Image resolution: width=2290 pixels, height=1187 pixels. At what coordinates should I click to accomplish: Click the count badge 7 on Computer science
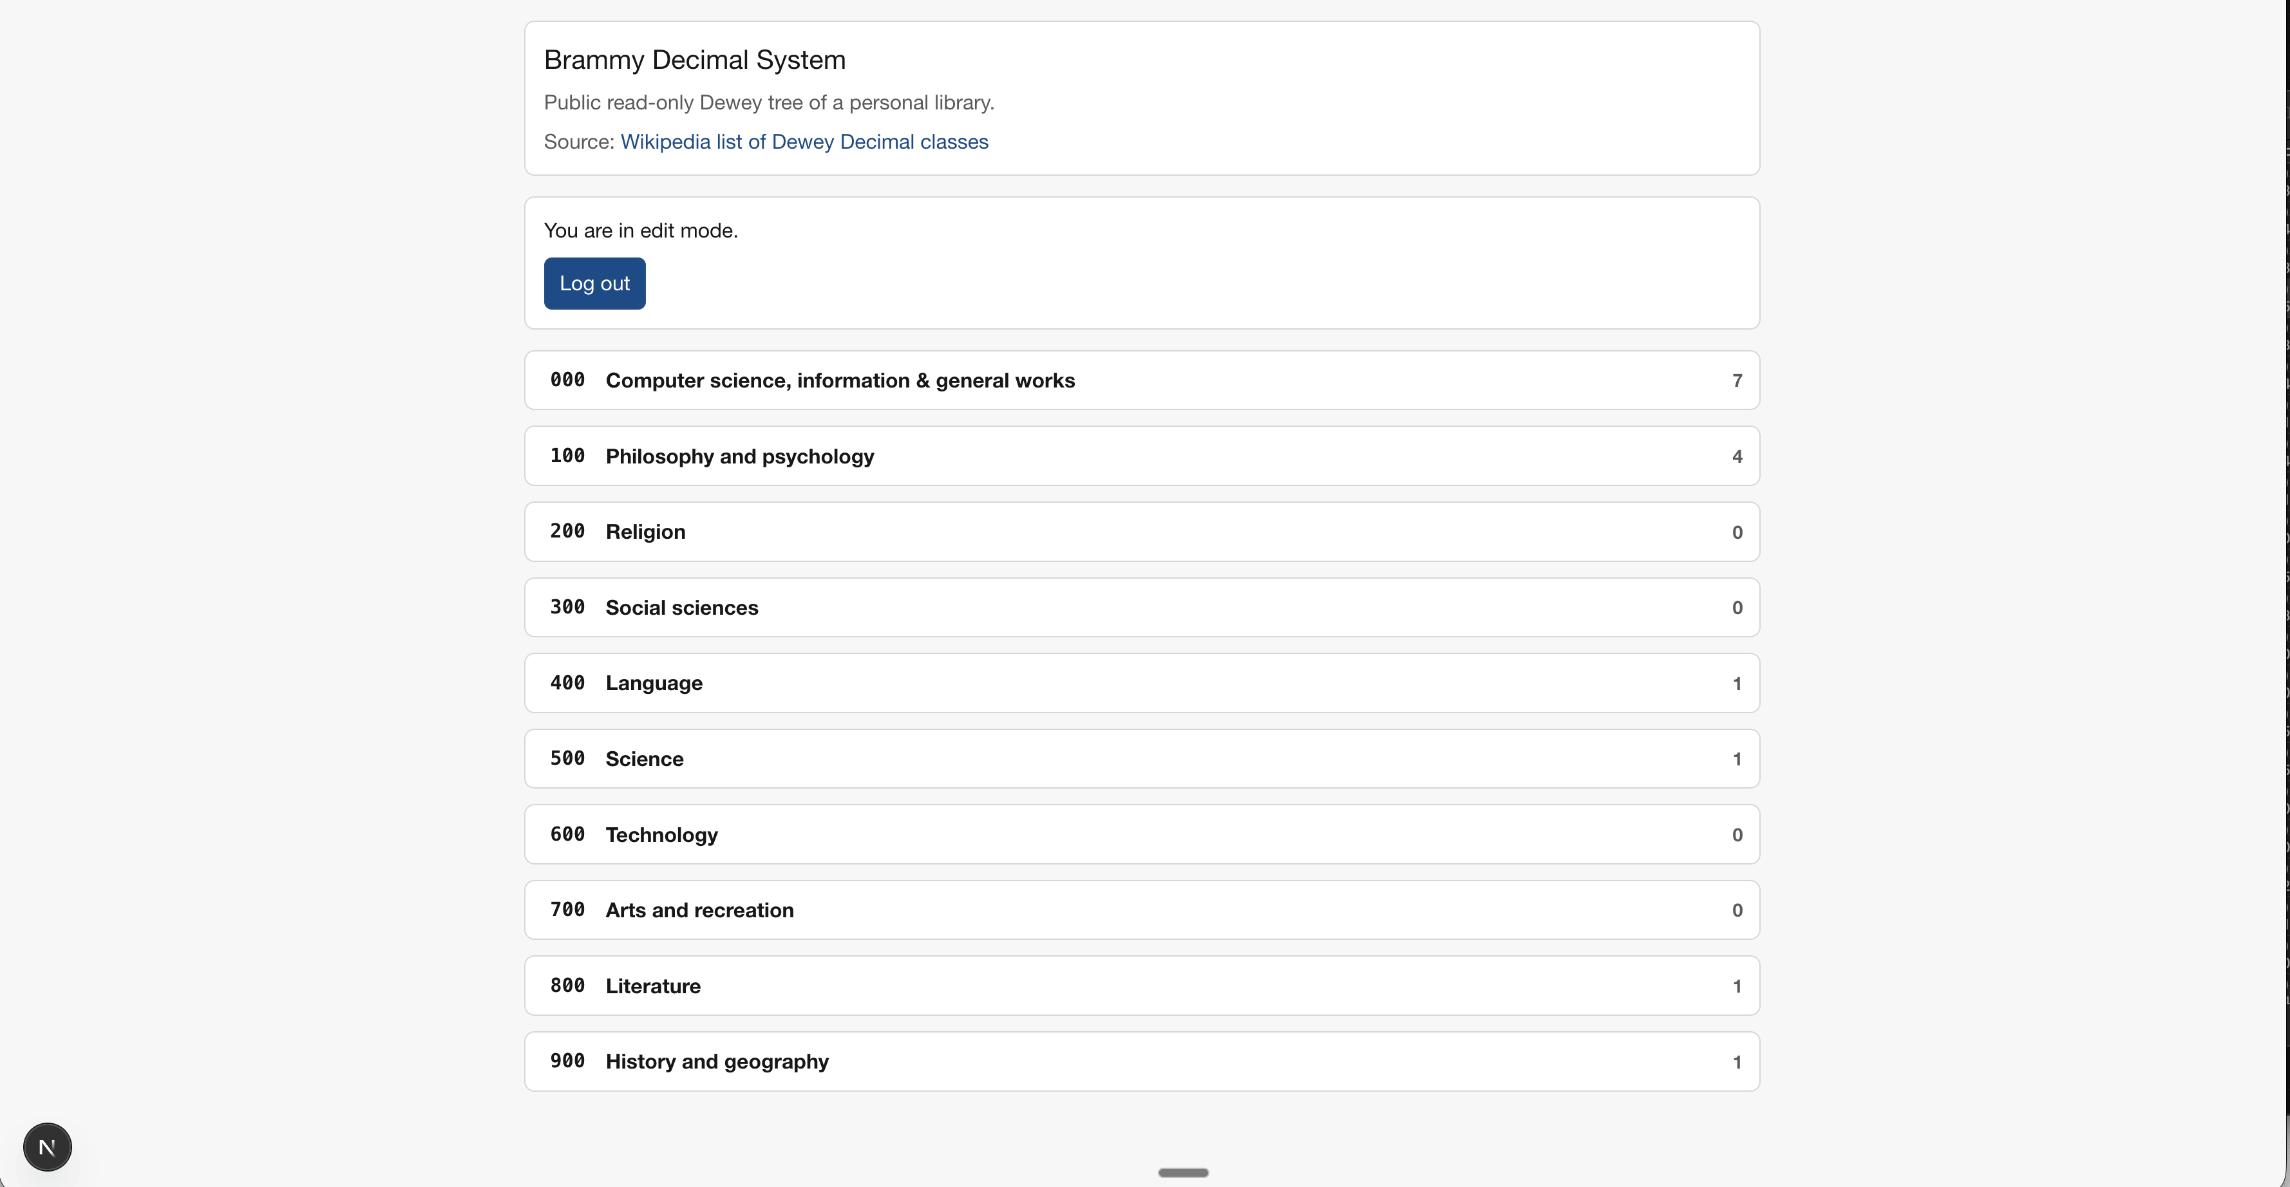(x=1736, y=381)
